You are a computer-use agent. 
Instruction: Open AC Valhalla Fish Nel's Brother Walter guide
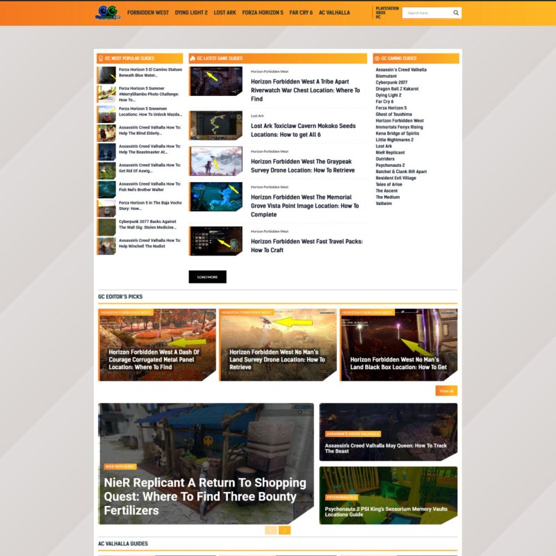point(149,186)
